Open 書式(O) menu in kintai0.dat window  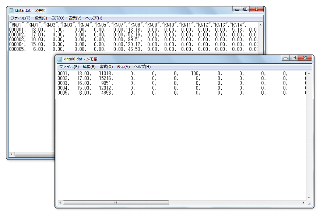coord(106,67)
